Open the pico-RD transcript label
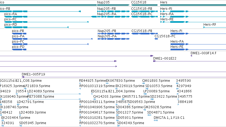The height and width of the screenshot is (127, 226). [x=11, y=25]
